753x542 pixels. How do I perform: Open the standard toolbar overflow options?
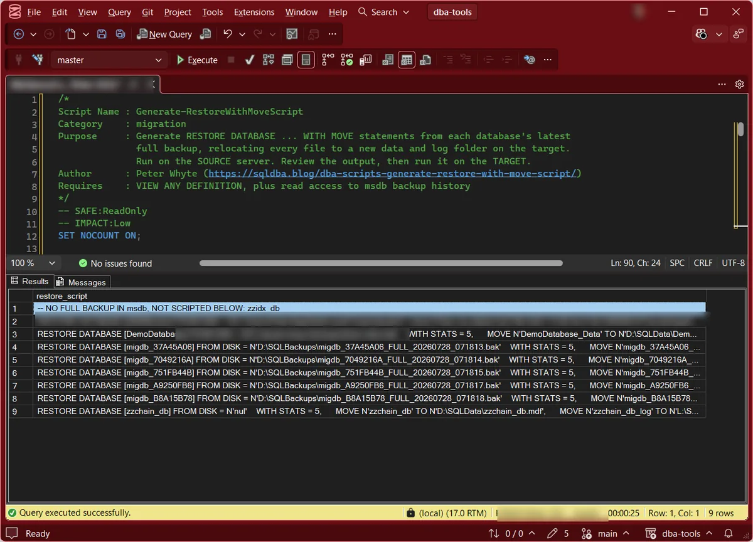point(333,35)
